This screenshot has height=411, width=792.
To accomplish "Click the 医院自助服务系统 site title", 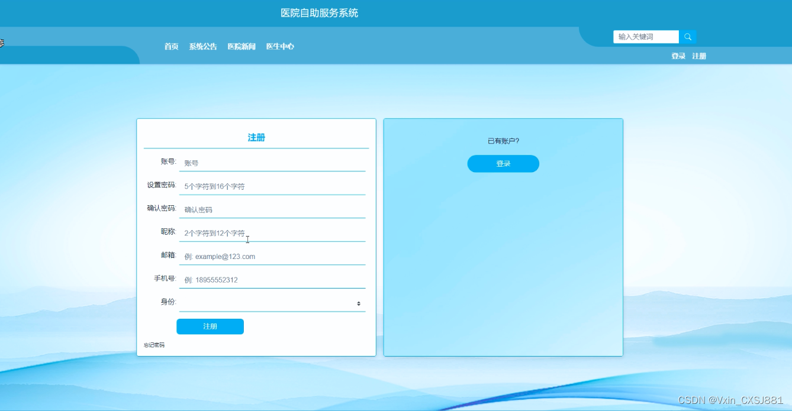I will coord(320,12).
